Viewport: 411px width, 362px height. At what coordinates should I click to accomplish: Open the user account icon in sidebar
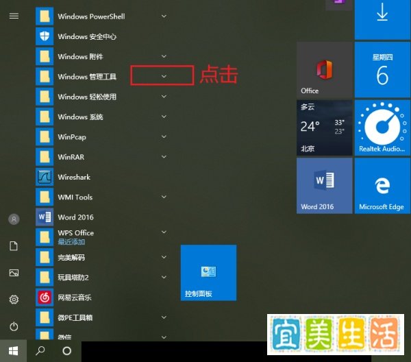coord(14,219)
